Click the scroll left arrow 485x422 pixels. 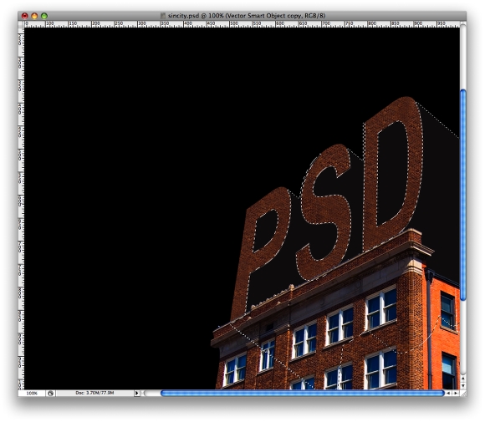448,393
